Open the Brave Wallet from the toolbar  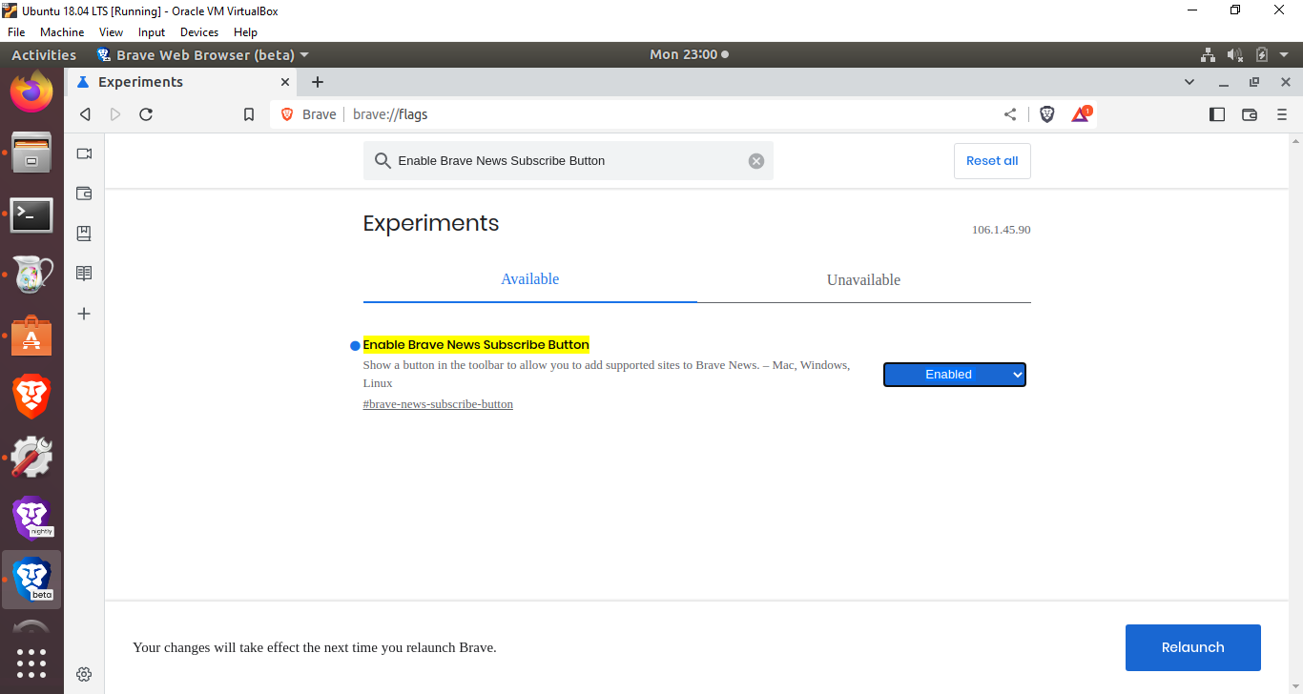click(x=1250, y=113)
